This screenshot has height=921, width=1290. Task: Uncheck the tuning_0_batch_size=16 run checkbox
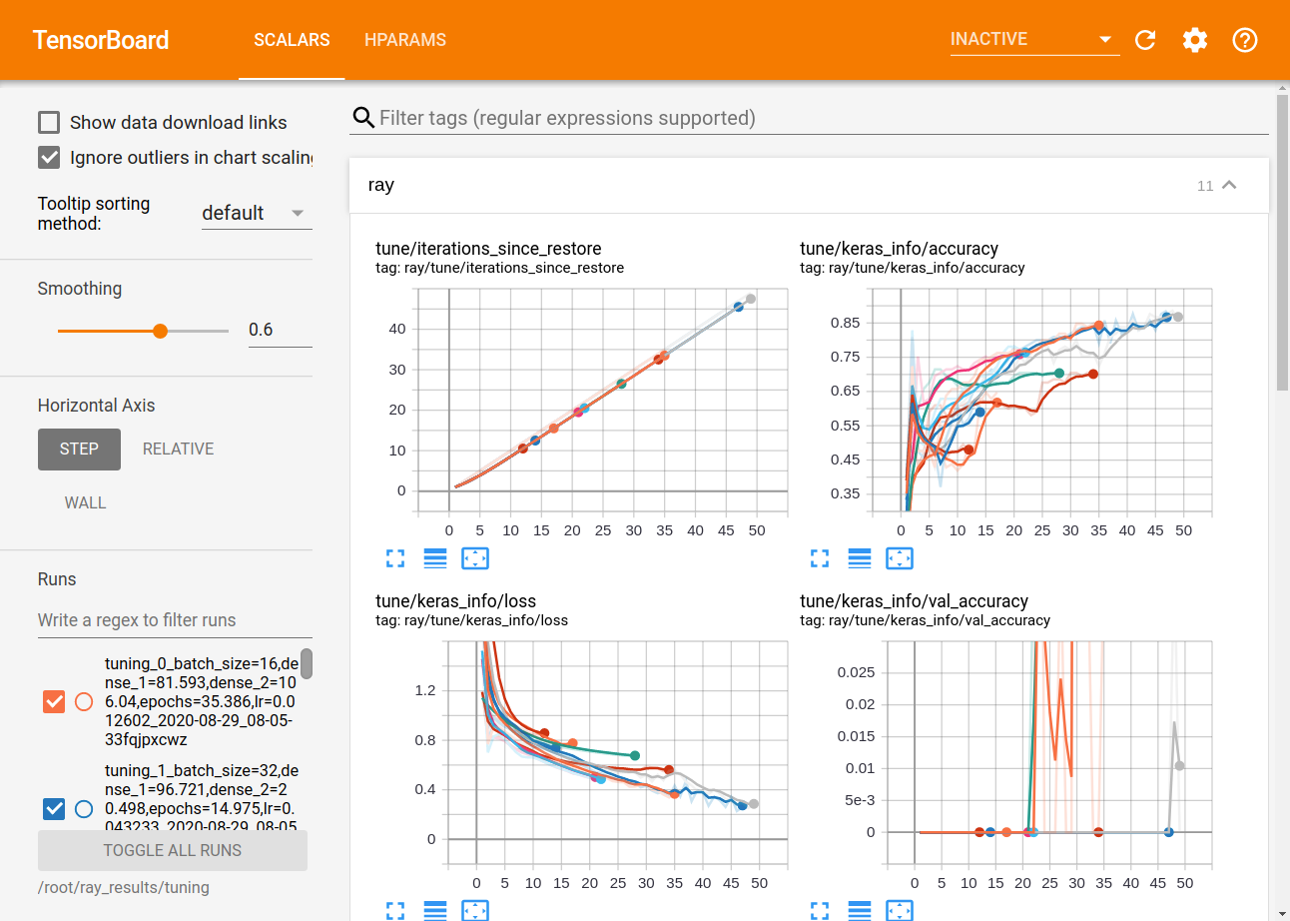[55, 702]
